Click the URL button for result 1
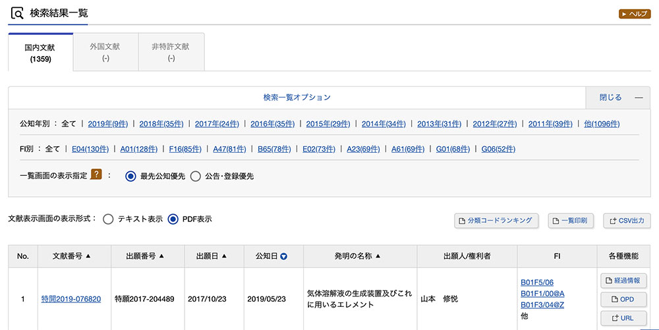This screenshot has width=659, height=330. click(x=623, y=318)
